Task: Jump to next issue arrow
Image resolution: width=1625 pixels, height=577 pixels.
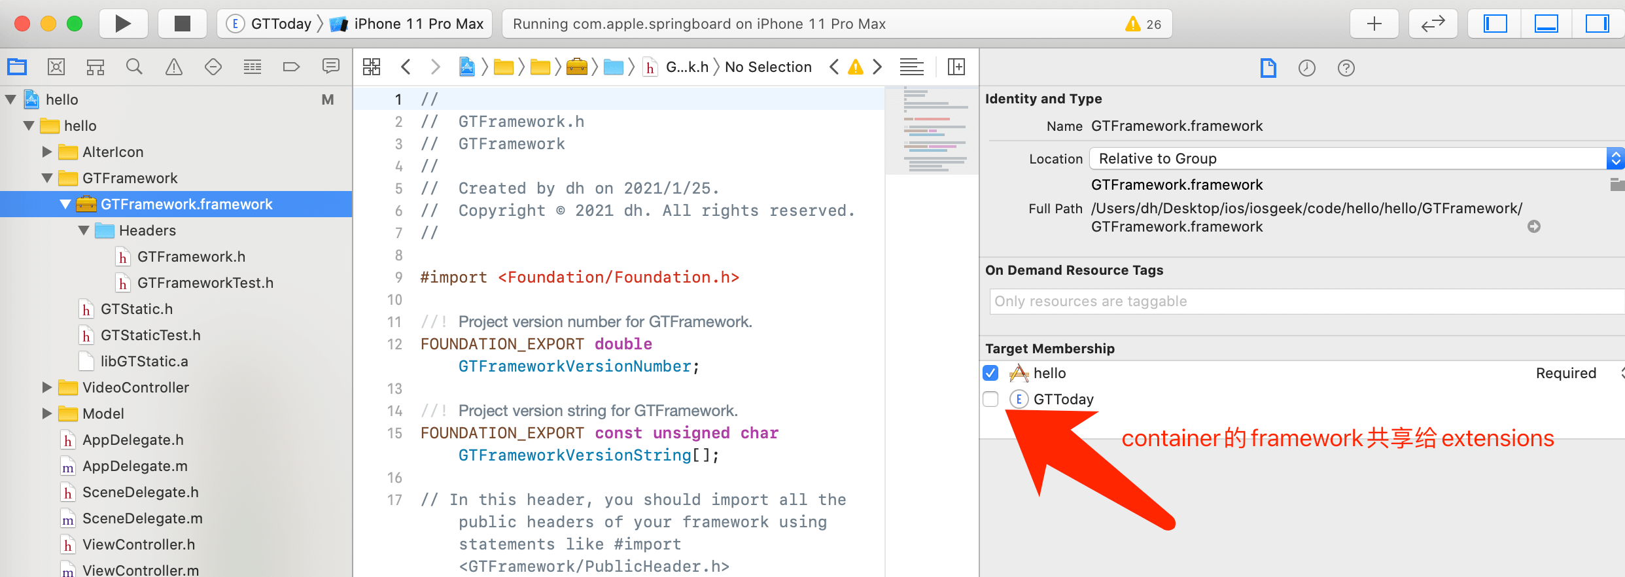Action: [877, 67]
